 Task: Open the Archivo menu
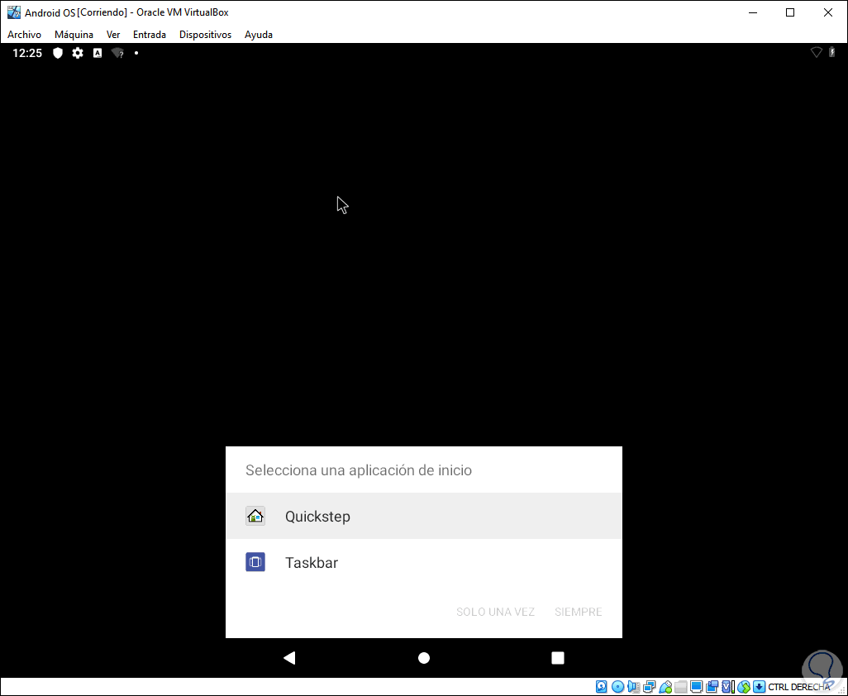(x=24, y=35)
